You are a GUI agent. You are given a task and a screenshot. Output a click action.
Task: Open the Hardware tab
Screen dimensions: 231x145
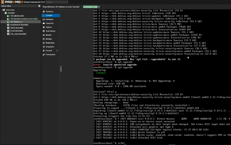[x=51, y=19]
